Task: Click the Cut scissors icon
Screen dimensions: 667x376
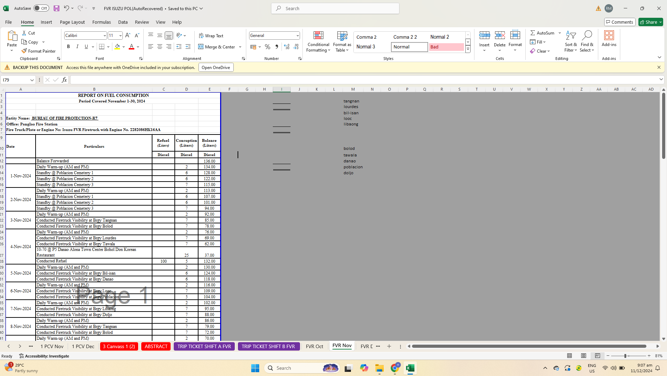Action: click(24, 33)
